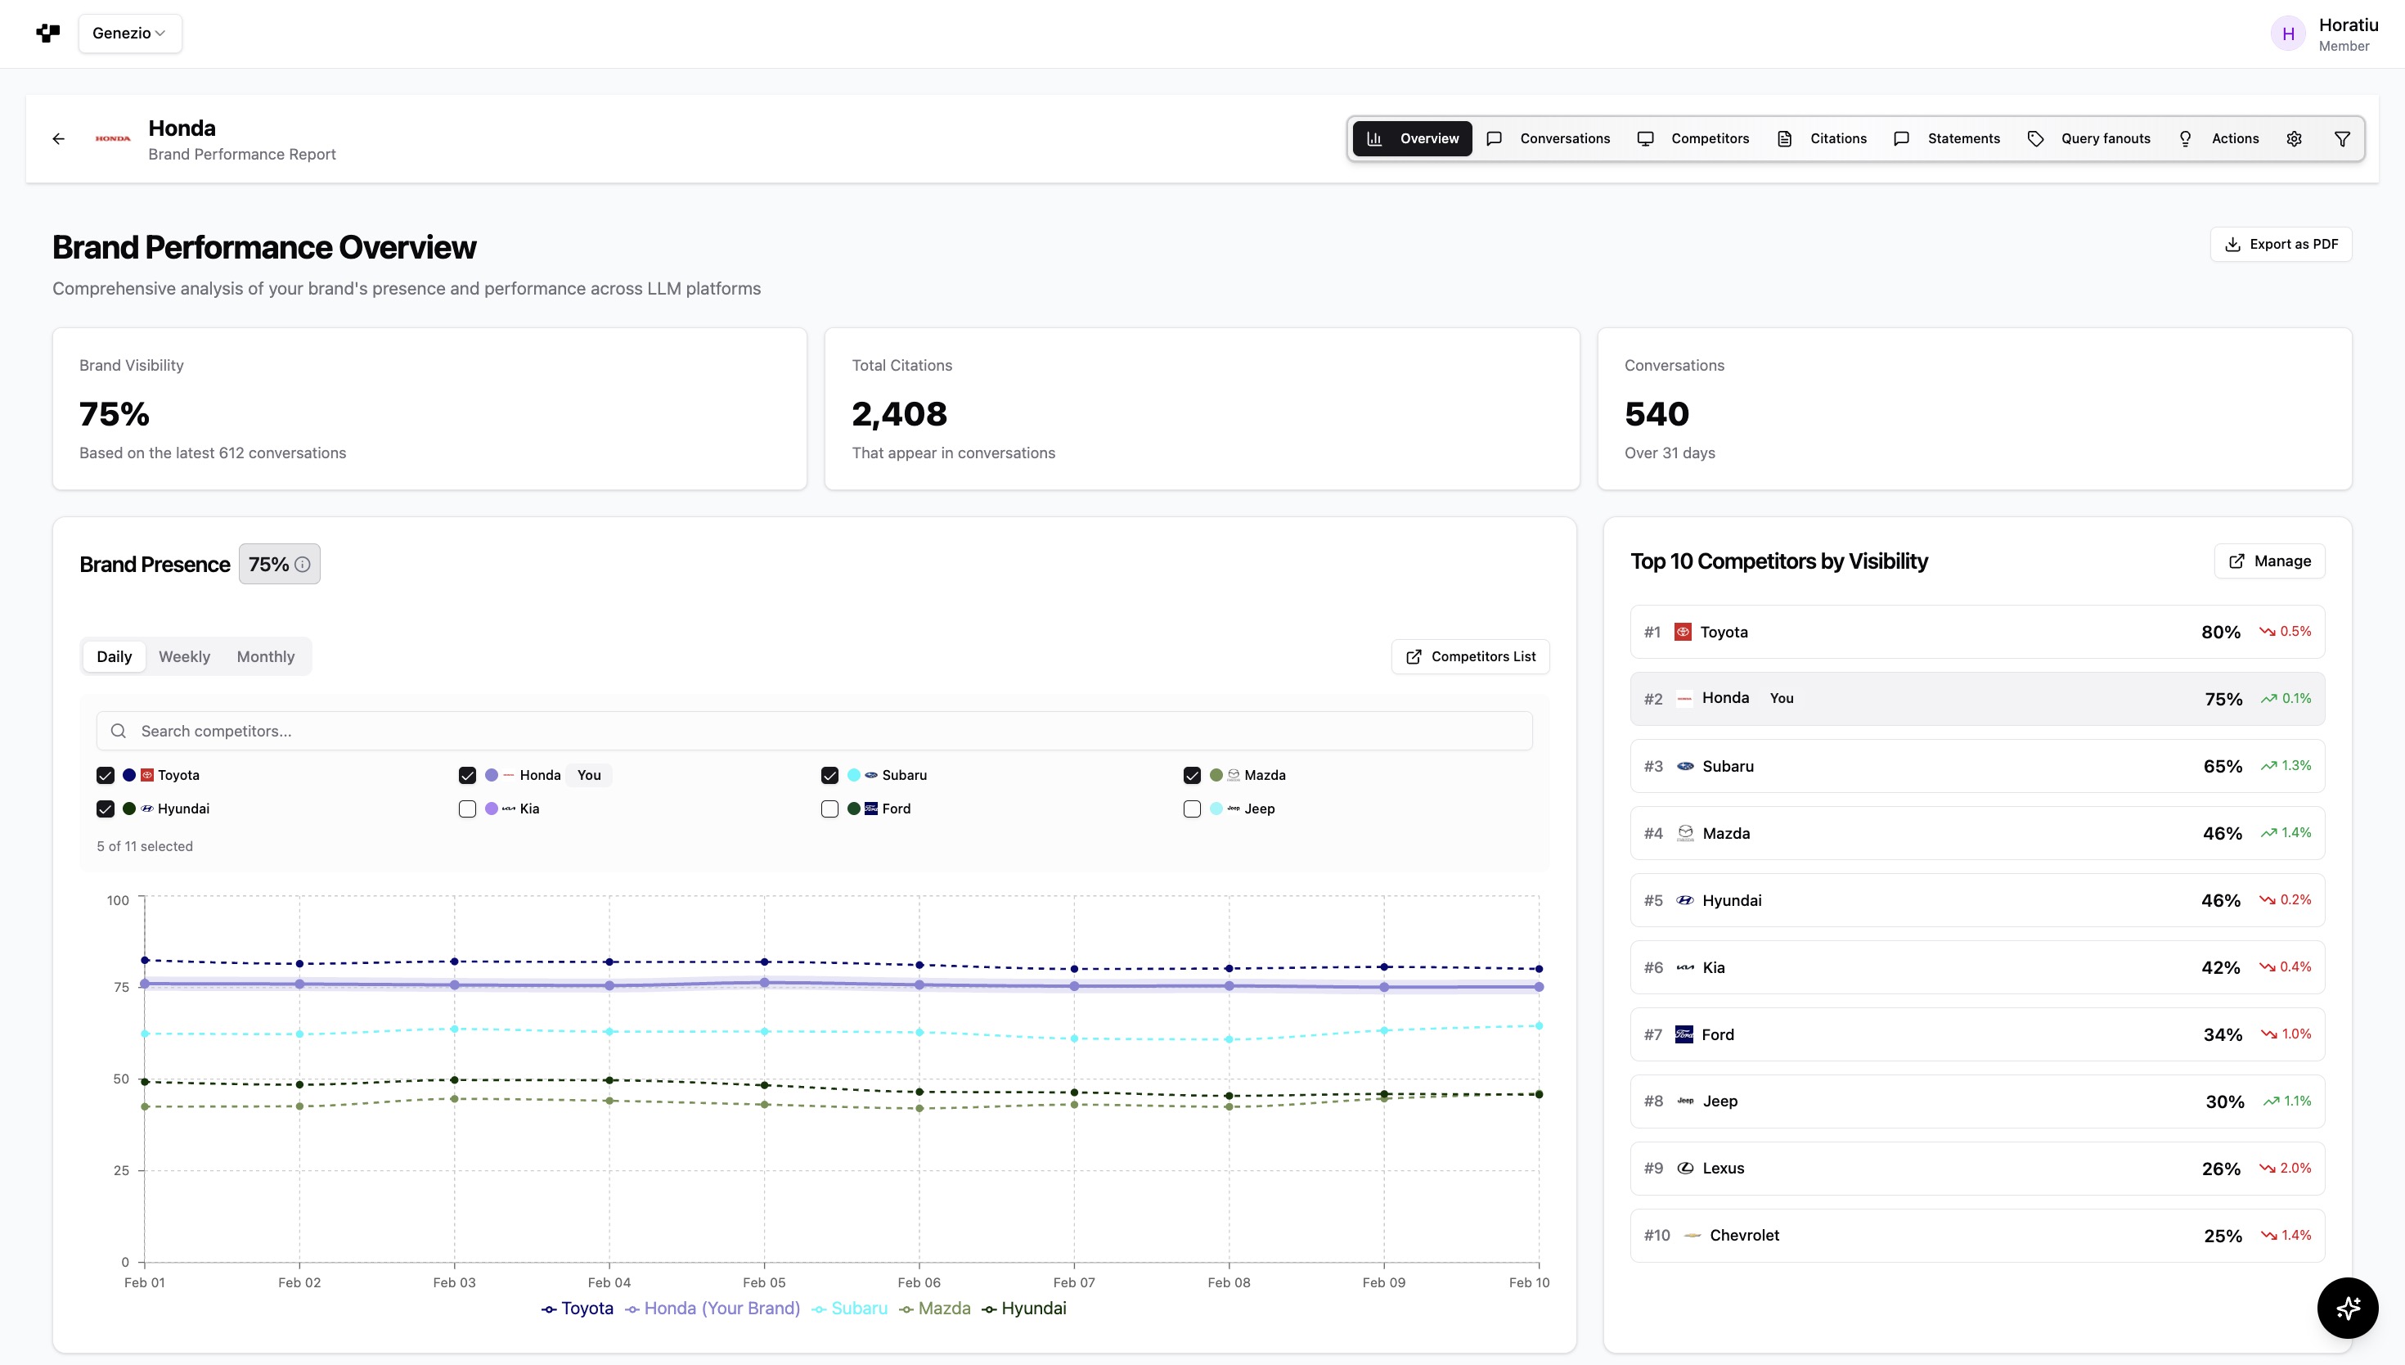Enable the Kia competitor checkbox
The image size is (2405, 1365).
point(468,809)
